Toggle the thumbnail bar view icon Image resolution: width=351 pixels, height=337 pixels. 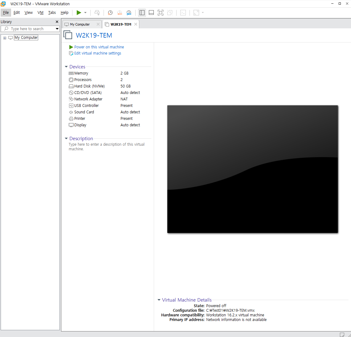[151, 13]
